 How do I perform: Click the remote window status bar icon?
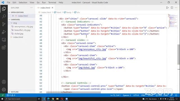pos(3,95)
